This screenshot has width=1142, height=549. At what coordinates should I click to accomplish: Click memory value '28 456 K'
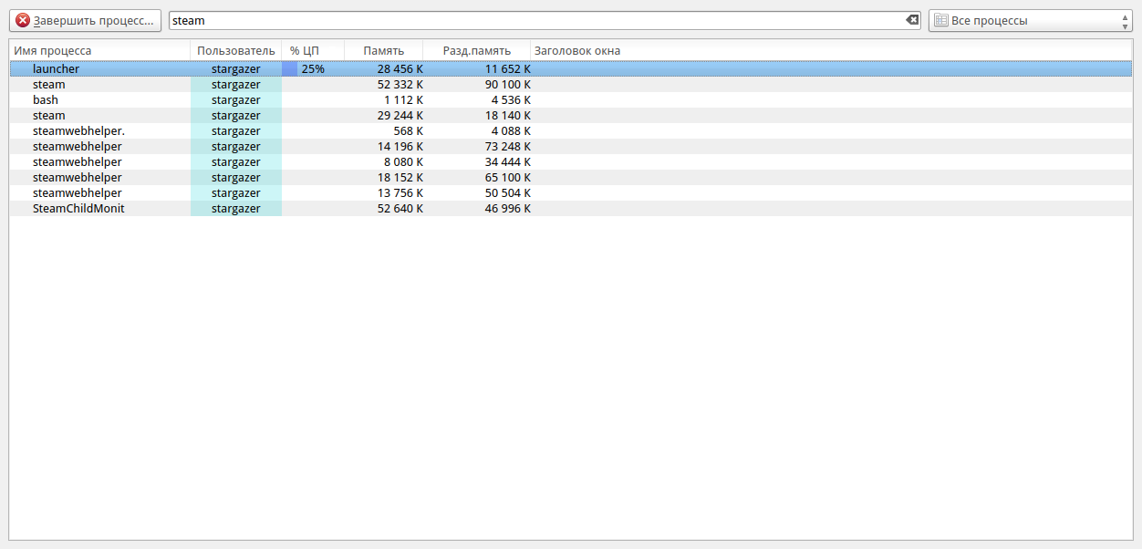[x=400, y=68]
